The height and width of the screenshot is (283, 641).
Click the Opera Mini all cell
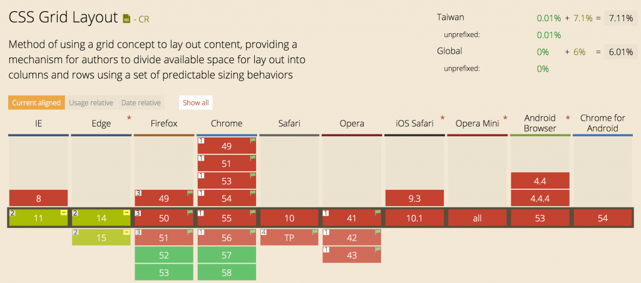(478, 218)
